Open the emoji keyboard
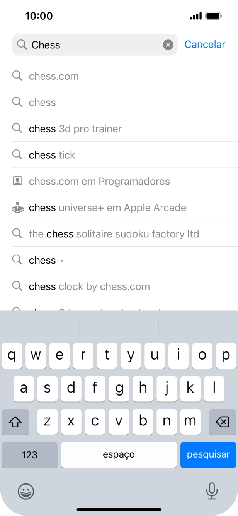Viewport: 238px width, 516px height. click(26, 492)
